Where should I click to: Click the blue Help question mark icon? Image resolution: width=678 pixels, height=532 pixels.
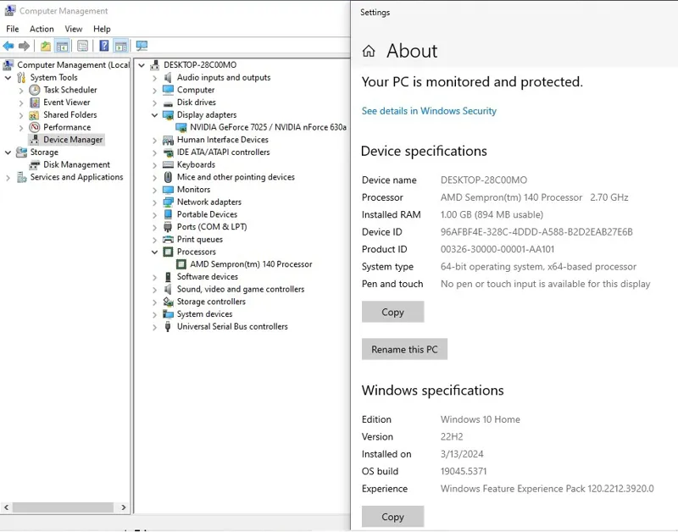click(x=103, y=46)
